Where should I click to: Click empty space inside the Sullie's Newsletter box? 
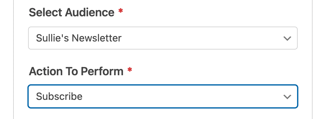[x=201, y=38]
